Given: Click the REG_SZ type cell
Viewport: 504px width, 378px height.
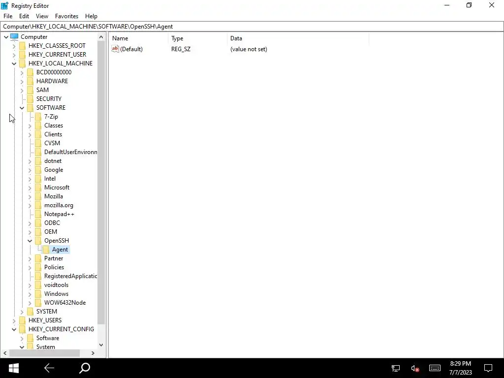Looking at the screenshot, I should pyautogui.click(x=181, y=49).
